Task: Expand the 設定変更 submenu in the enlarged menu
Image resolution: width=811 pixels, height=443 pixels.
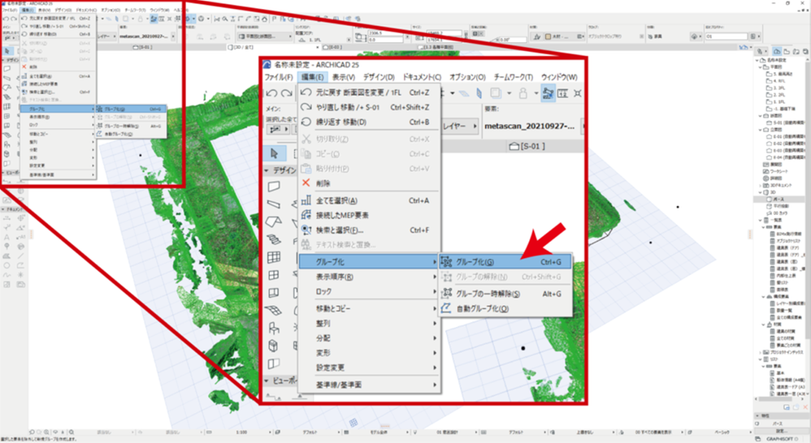Action: click(x=369, y=368)
